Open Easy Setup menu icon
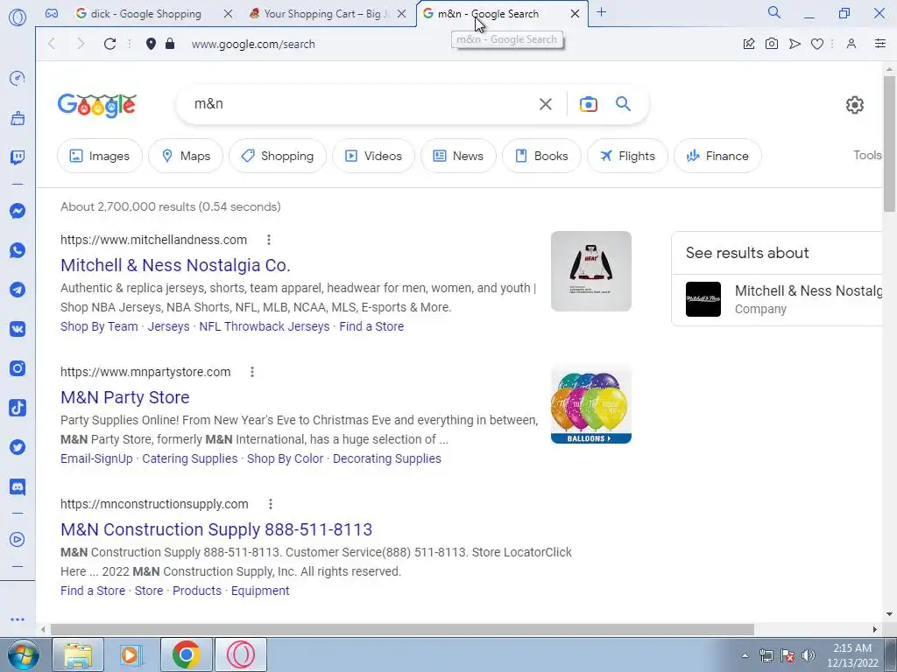 pos(880,44)
